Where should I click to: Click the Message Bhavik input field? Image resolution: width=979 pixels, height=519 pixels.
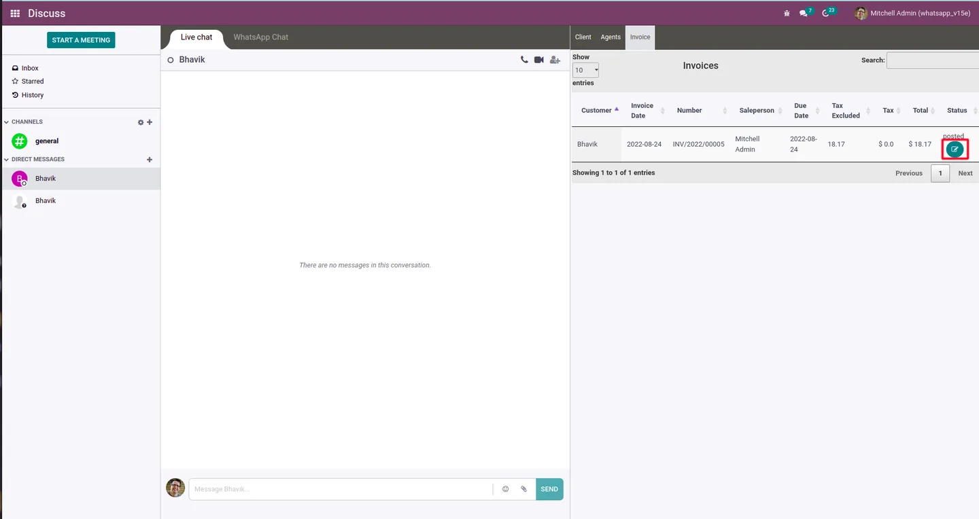(x=341, y=489)
